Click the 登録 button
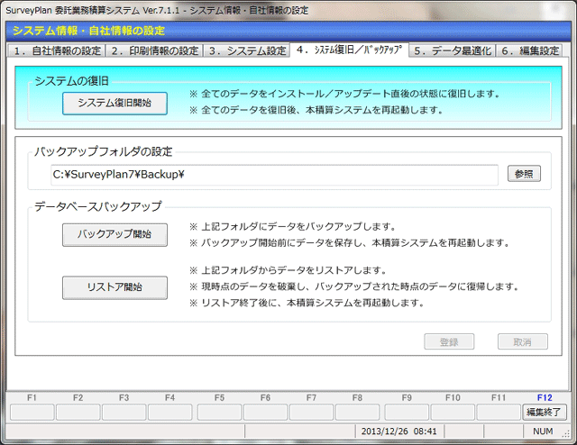This screenshot has height=445, width=577. coord(449,341)
